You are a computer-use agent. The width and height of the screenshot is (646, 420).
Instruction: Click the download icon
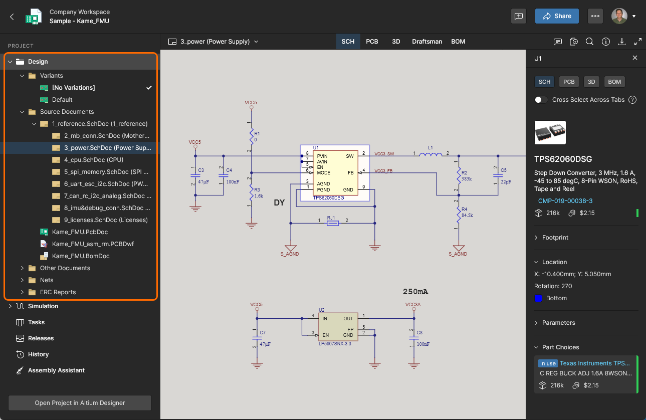[622, 42]
